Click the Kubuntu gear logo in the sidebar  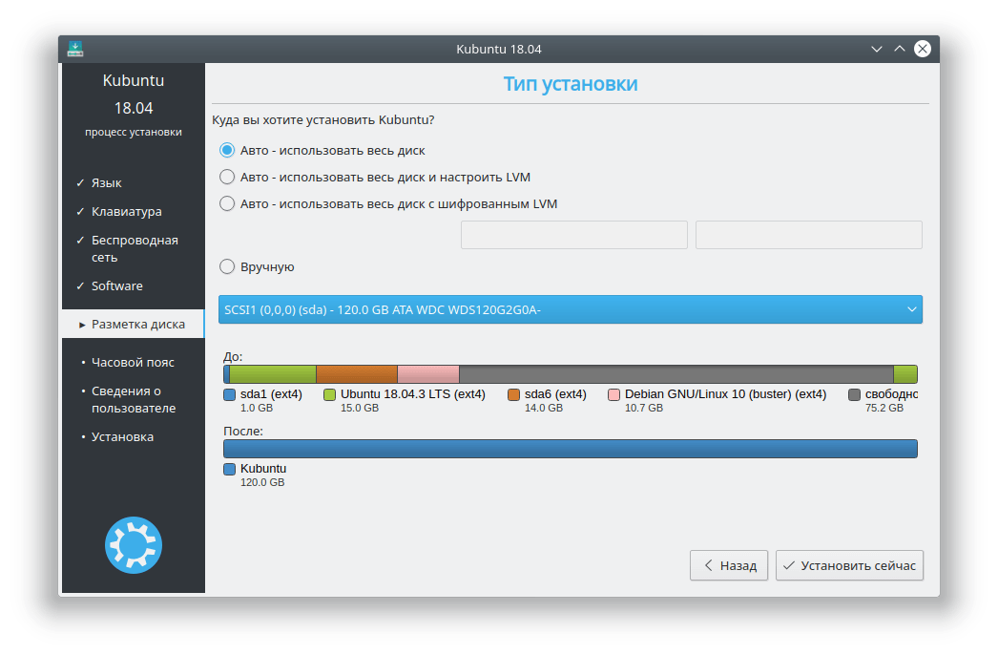point(134,545)
